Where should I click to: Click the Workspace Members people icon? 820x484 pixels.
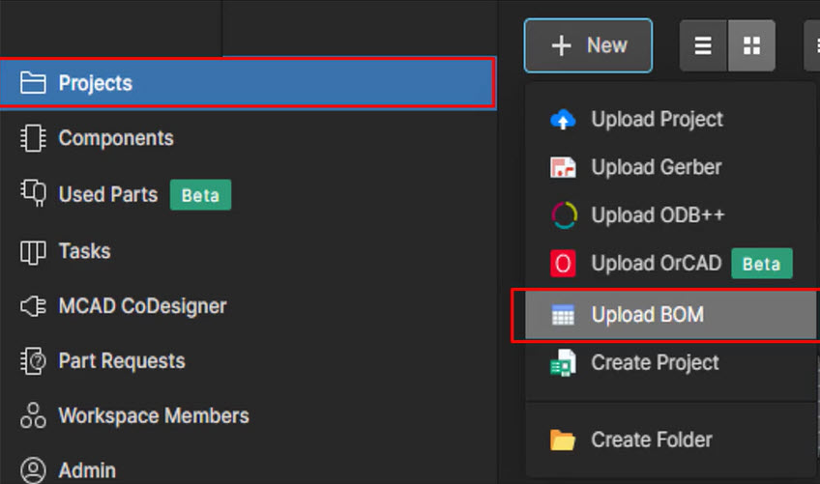(x=34, y=416)
